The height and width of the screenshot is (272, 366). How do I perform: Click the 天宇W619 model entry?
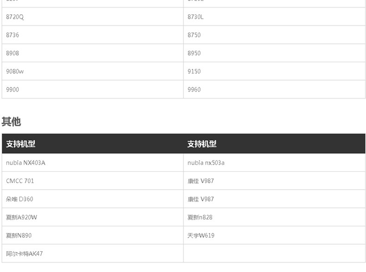click(x=201, y=235)
